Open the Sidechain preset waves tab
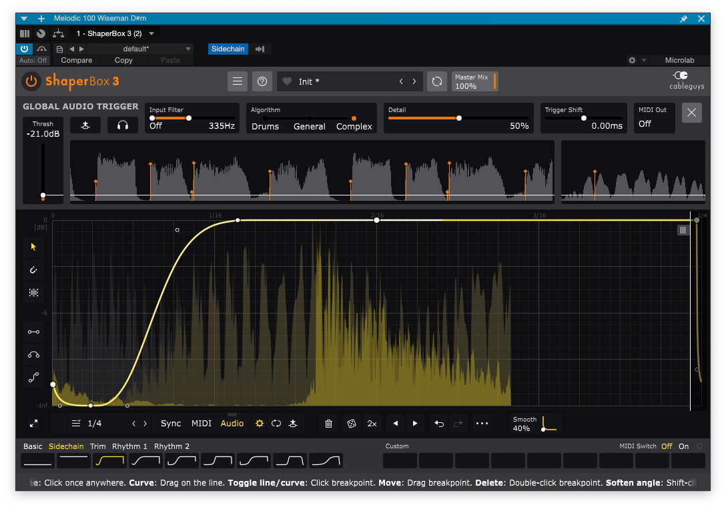The image size is (726, 509). coord(66,446)
